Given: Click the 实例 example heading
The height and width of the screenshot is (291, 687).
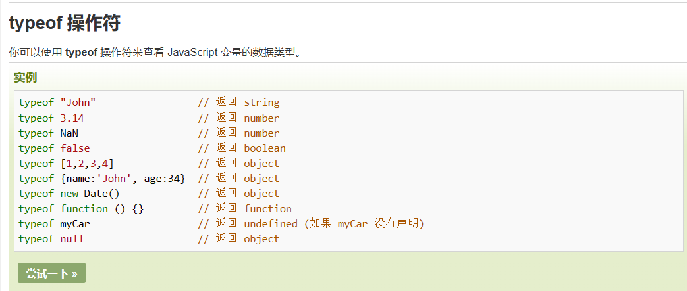Looking at the screenshot, I should point(25,78).
